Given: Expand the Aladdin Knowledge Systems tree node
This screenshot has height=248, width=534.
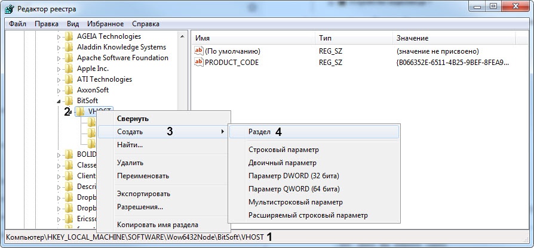Looking at the screenshot, I should (59, 47).
